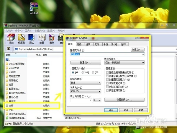Click the folder icon of 简历
Image resolution: width=177 pixels, height=133 pixels.
click(x=7, y=85)
